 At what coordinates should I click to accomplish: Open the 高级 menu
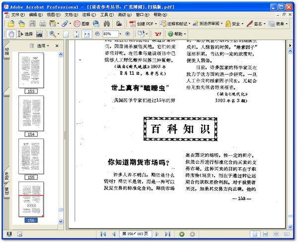coord(125,14)
